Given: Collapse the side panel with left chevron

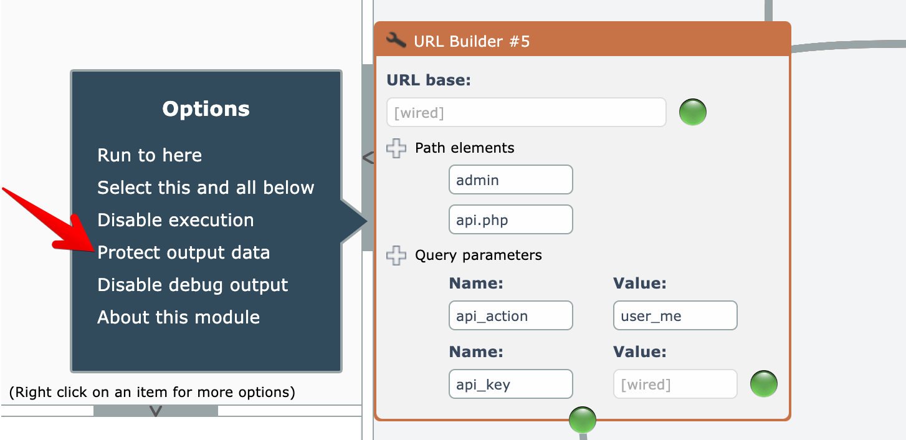Looking at the screenshot, I should (368, 158).
